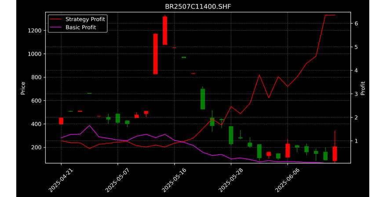The width and height of the screenshot is (386, 197).
Task: Click the Profit axis label on right
Action: pos(363,88)
